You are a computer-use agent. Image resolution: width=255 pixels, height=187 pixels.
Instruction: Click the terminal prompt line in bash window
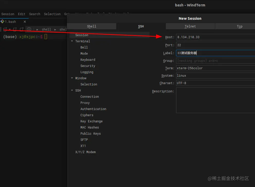(x=25, y=37)
